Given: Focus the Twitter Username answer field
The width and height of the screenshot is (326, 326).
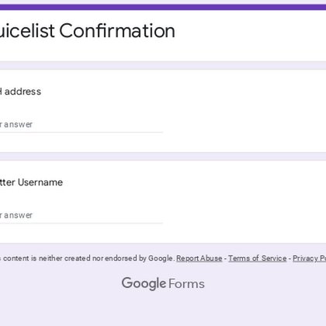Looking at the screenshot, I should coord(81,215).
